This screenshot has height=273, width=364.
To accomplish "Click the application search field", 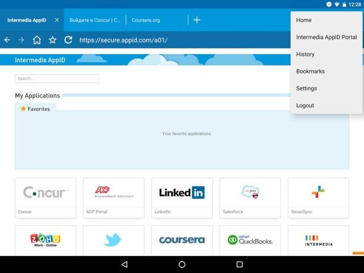I will 57,78.
